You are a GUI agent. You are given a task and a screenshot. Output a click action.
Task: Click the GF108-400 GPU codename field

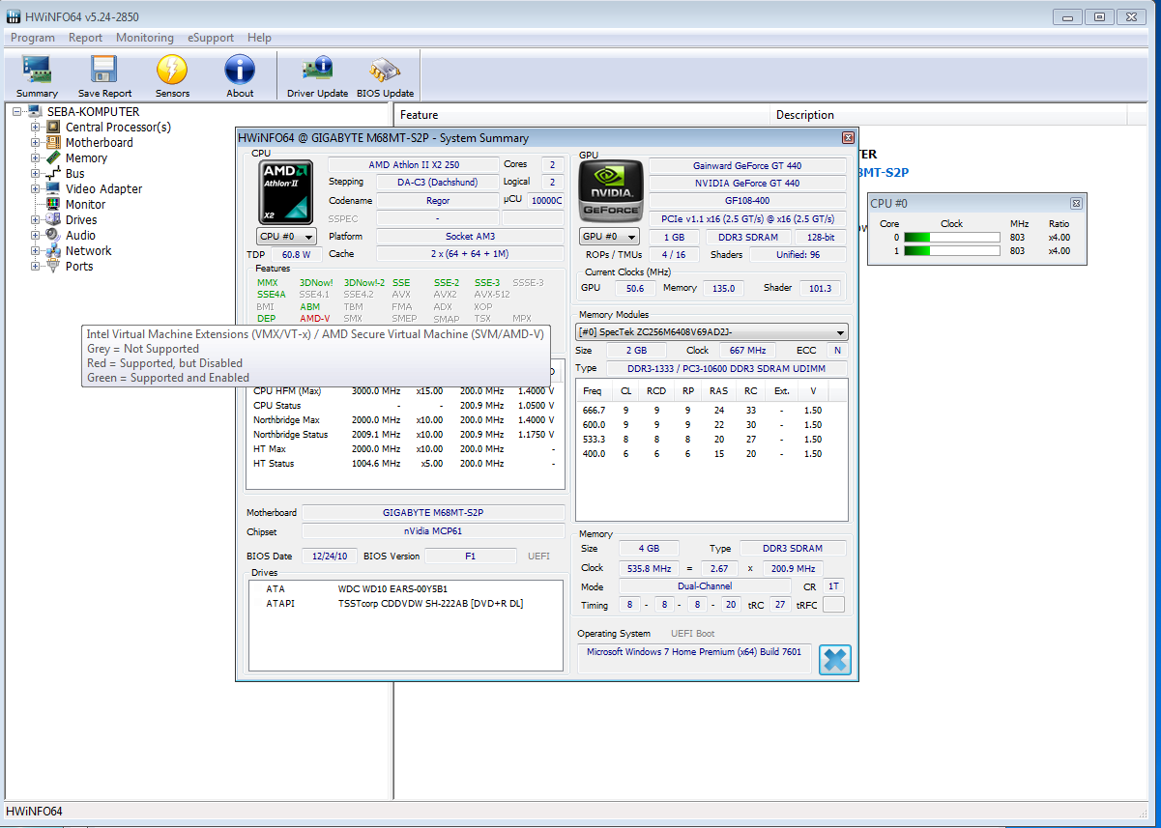(x=747, y=201)
